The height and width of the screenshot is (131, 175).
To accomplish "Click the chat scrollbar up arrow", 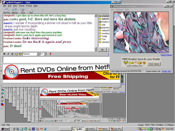I will click(96, 16).
